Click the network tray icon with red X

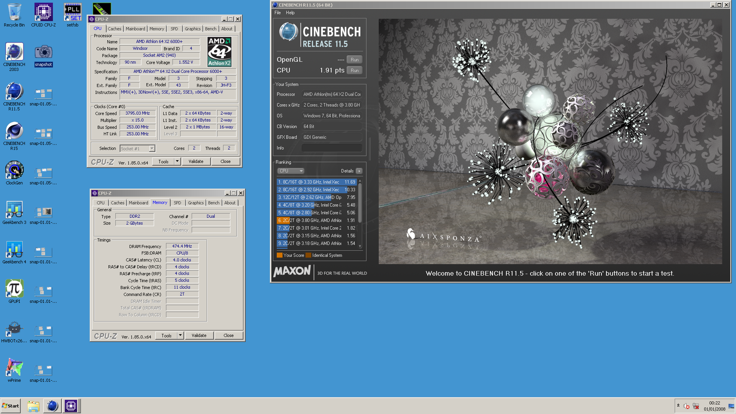696,406
